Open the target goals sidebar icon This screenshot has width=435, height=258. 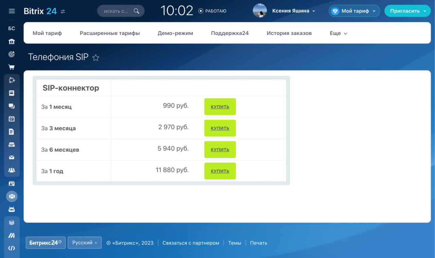[x=12, y=54]
